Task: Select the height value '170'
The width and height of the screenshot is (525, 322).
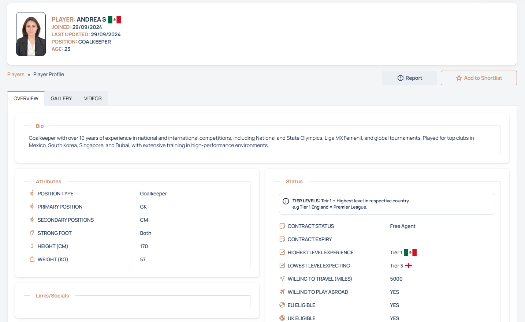Action: click(144, 246)
